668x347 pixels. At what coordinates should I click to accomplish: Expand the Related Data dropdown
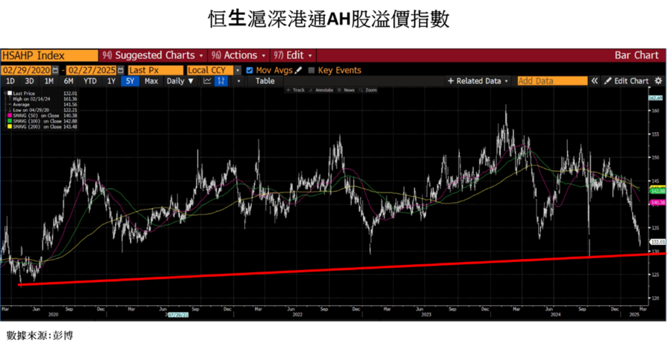click(x=478, y=81)
